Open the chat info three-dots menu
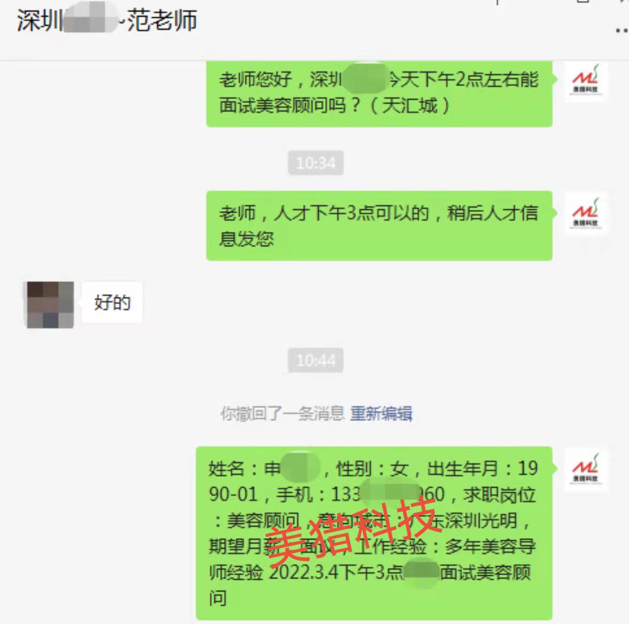The width and height of the screenshot is (629, 624). point(623,30)
